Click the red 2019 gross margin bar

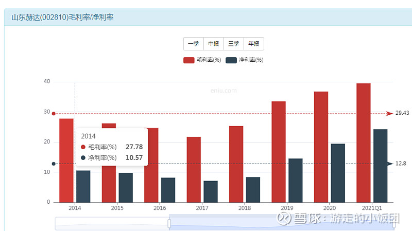279,152
